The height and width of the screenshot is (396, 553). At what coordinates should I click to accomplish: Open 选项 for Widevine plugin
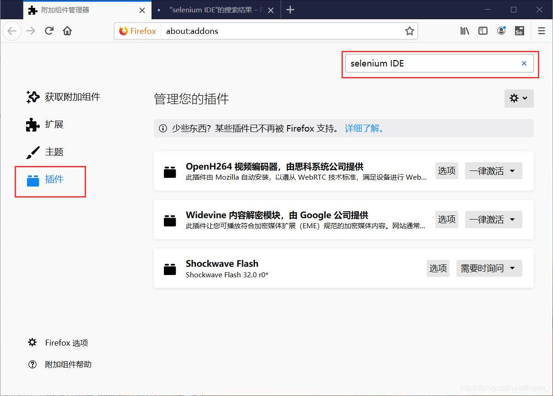click(x=447, y=220)
